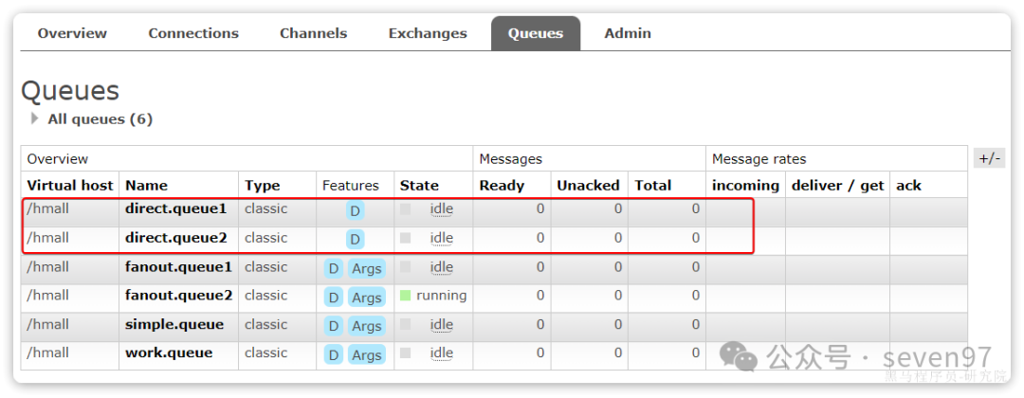Open the Channels tab
Image resolution: width=1024 pixels, height=398 pixels.
[x=314, y=33]
